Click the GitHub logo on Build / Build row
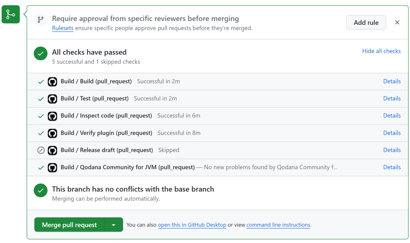 [x=52, y=82]
